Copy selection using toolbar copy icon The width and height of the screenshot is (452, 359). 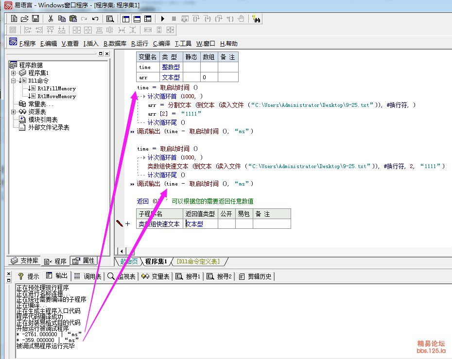tap(62, 19)
